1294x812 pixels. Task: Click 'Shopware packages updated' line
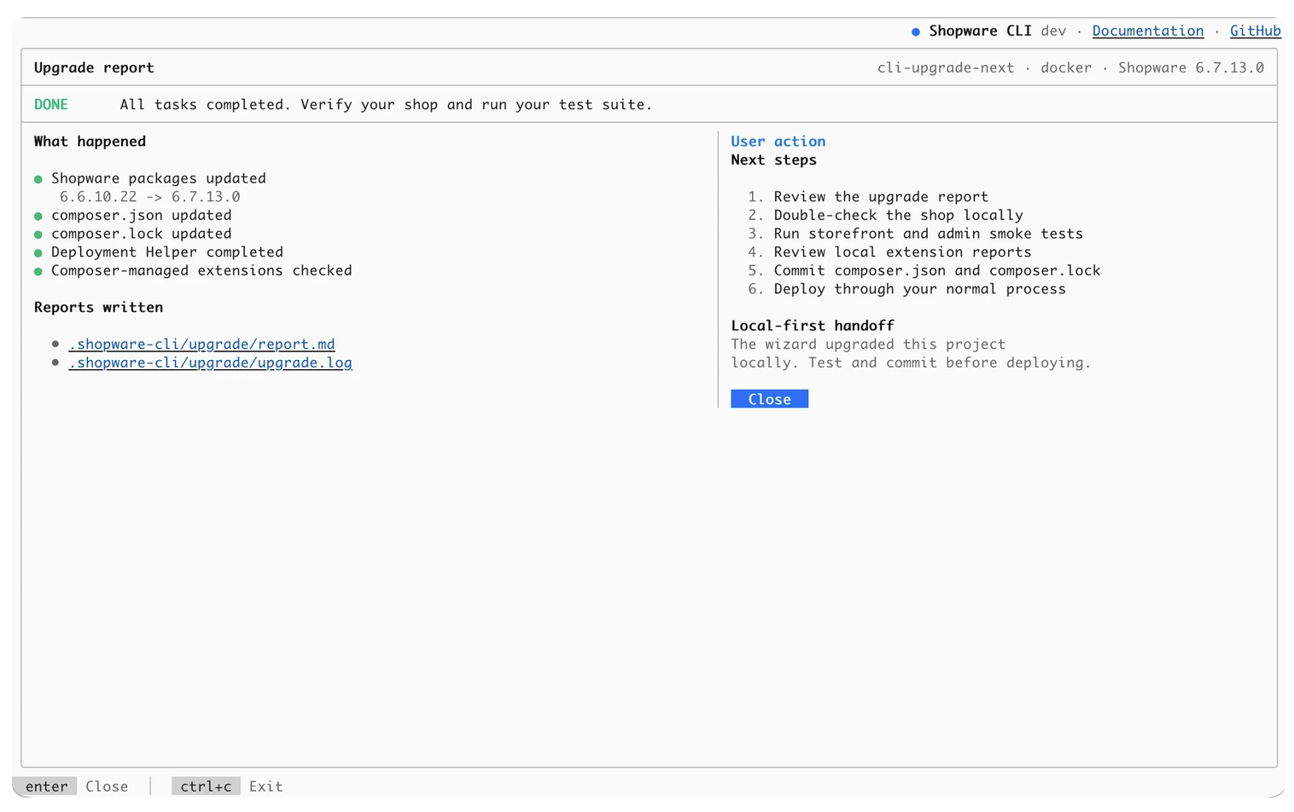point(159,178)
